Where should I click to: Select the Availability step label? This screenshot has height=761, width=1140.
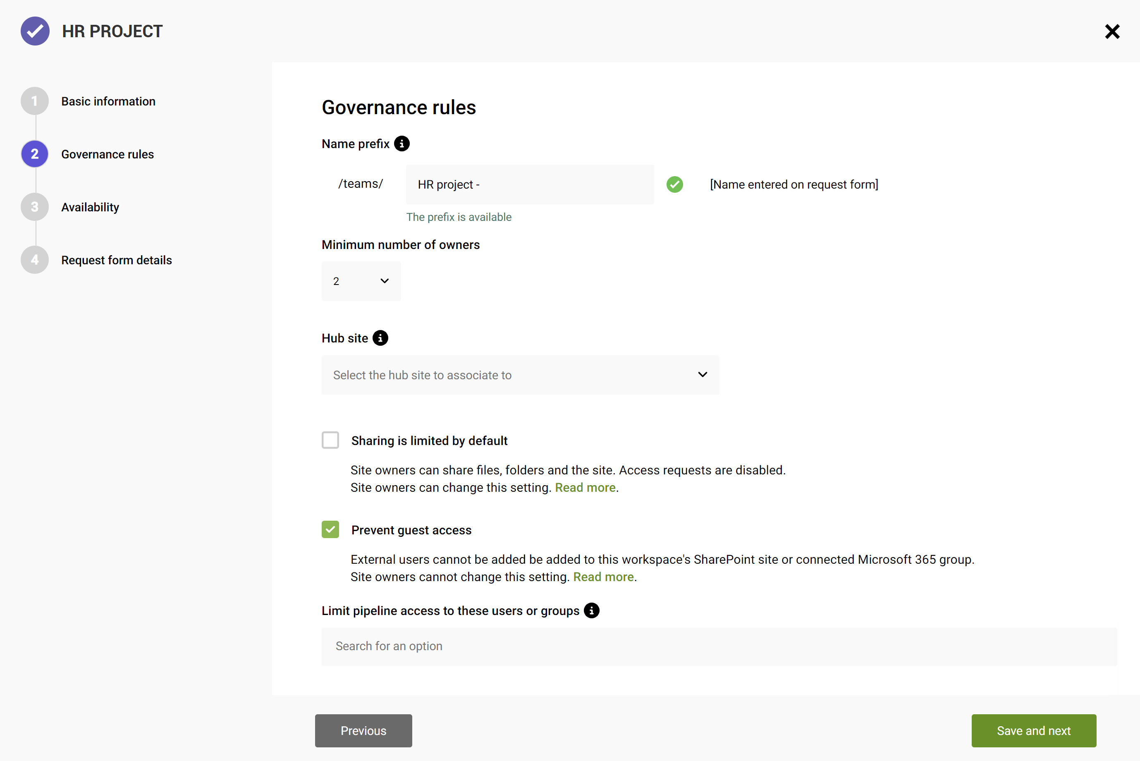click(90, 207)
